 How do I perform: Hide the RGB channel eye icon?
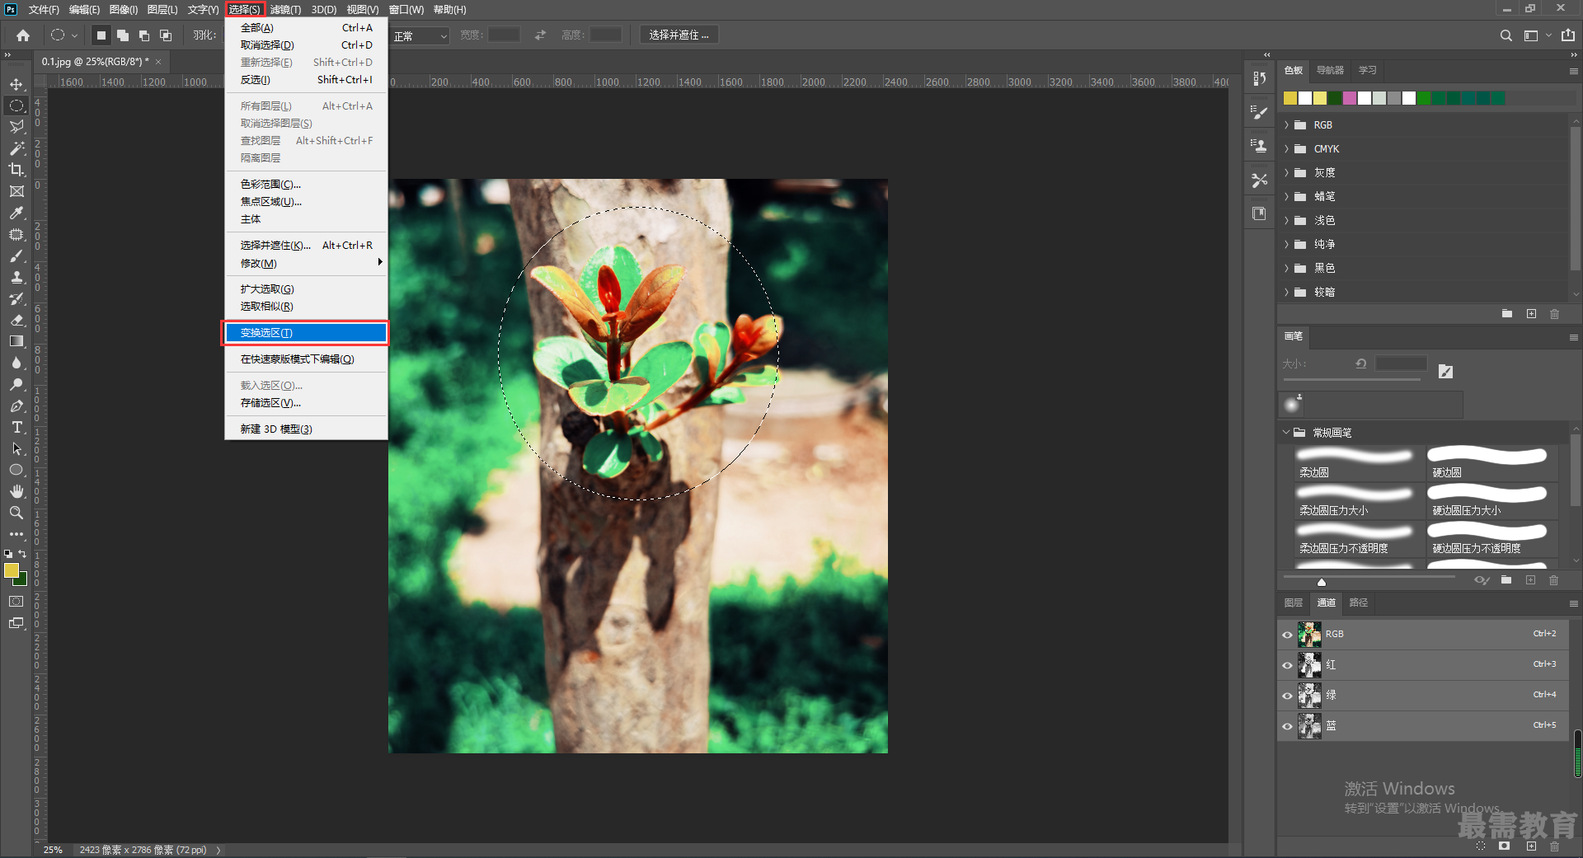(x=1287, y=635)
